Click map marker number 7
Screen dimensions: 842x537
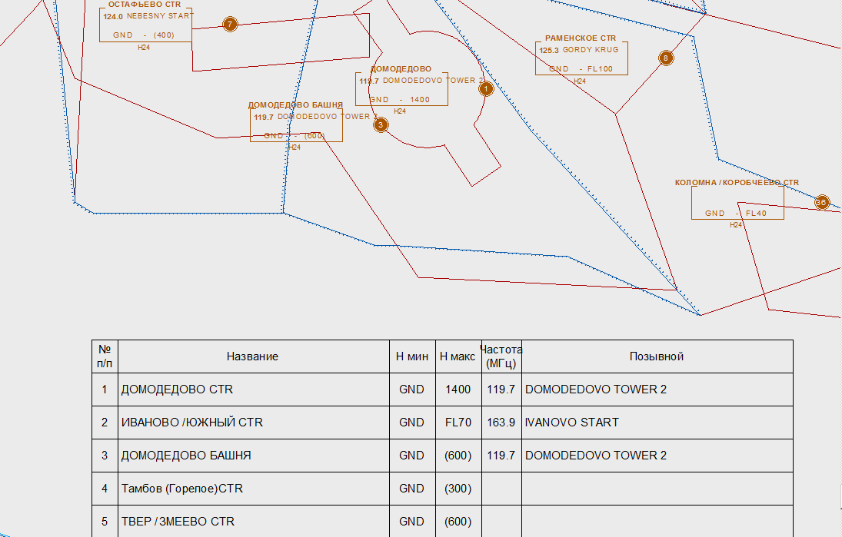230,25
